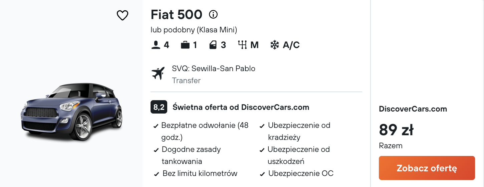The height and width of the screenshot is (187, 484).
Task: Click the Bezpłatne odwołanie checkmark item
Action: click(x=201, y=131)
